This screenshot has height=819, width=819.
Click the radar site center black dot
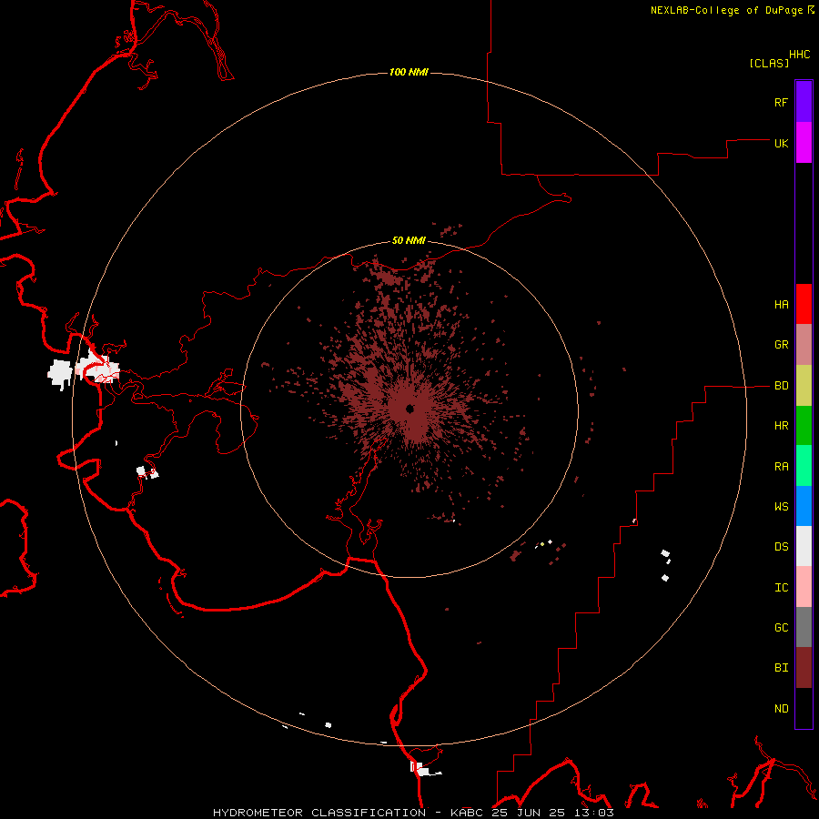click(x=409, y=409)
